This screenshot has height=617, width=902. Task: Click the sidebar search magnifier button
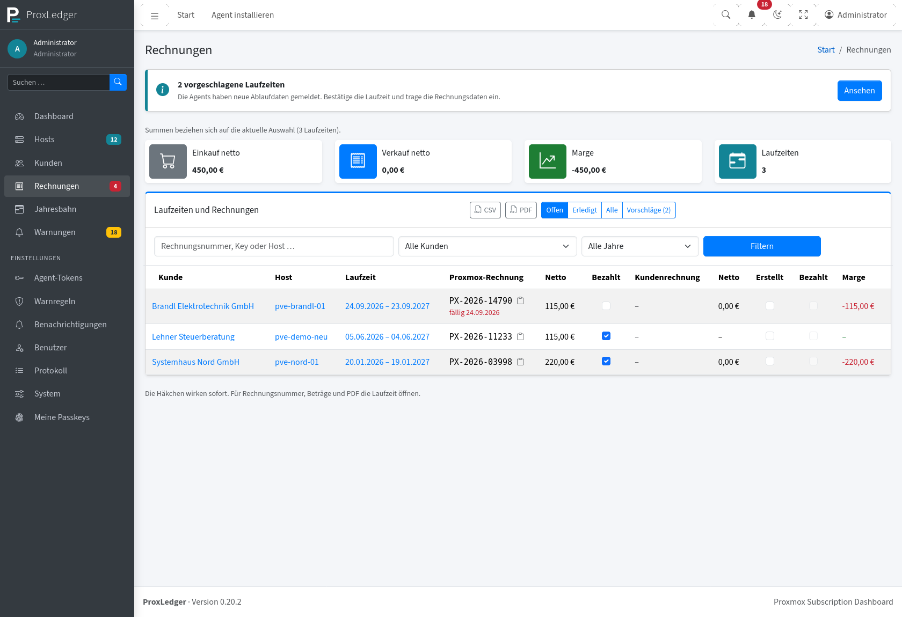pos(118,82)
